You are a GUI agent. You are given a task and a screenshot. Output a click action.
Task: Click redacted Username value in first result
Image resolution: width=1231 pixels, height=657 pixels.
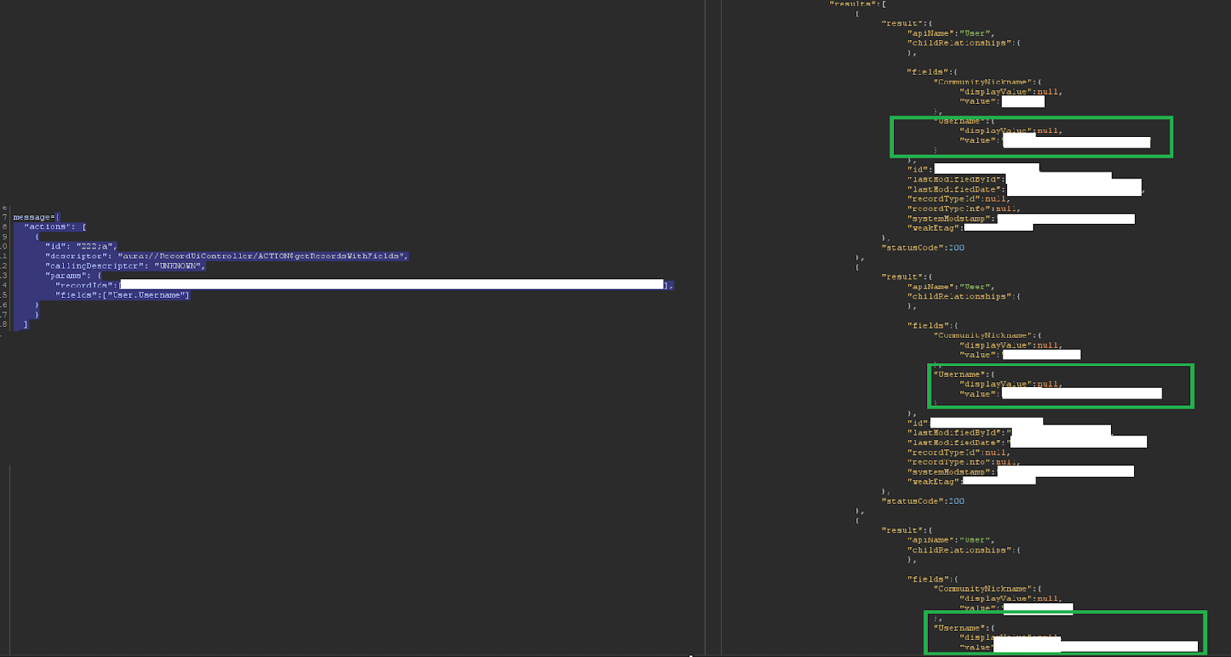(x=1076, y=142)
